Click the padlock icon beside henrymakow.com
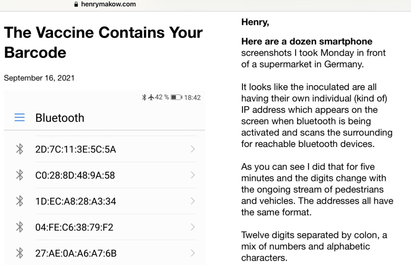This screenshot has height=265, width=411. (x=75, y=4)
